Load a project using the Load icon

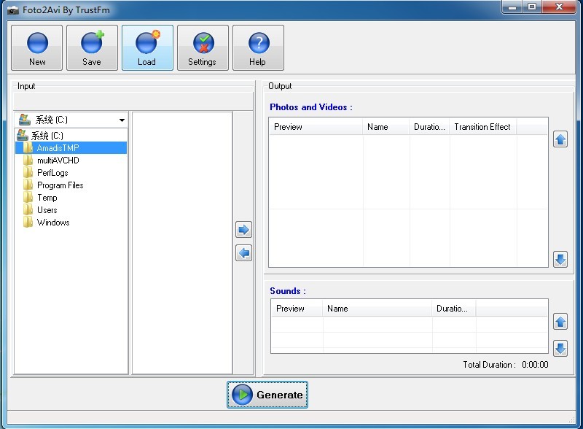click(x=147, y=47)
